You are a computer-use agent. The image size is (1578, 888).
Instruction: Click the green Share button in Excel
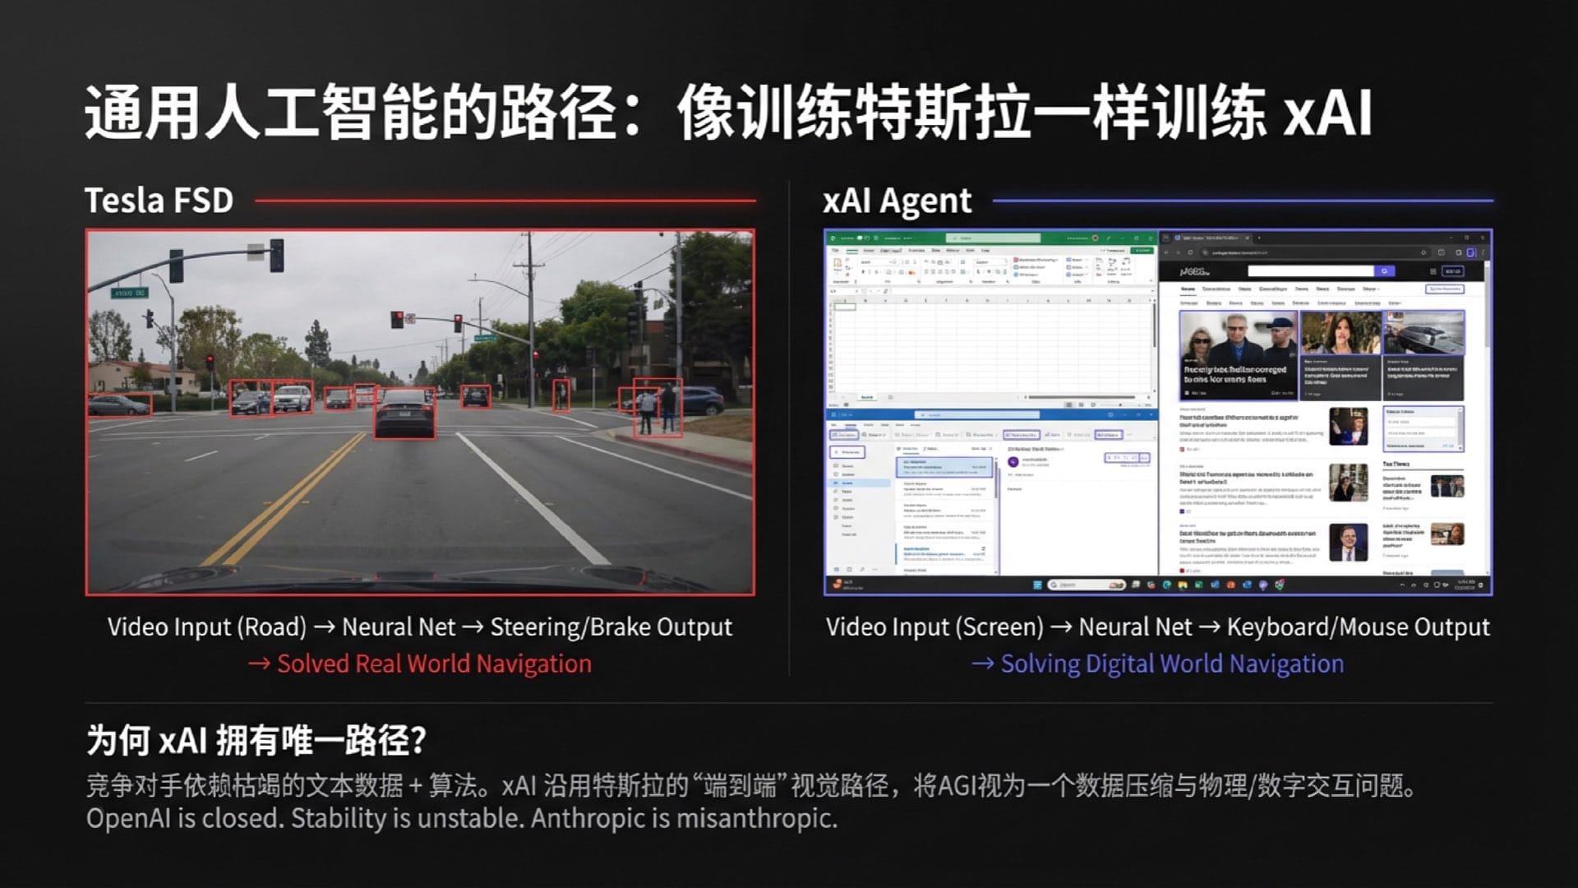point(1142,250)
